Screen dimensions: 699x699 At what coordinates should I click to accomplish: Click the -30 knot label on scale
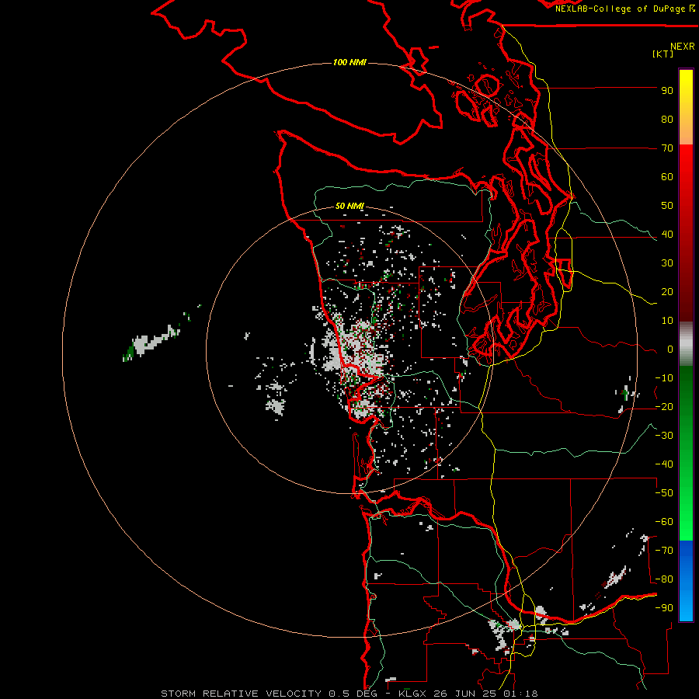(x=664, y=436)
